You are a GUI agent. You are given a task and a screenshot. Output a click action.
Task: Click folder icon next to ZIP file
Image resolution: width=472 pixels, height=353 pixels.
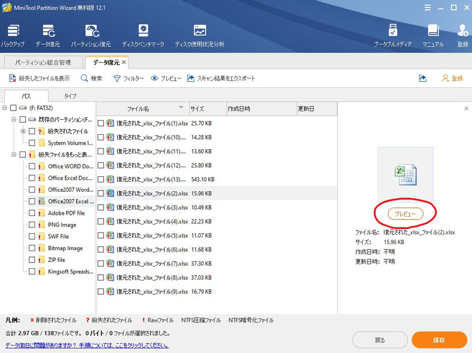point(41,260)
